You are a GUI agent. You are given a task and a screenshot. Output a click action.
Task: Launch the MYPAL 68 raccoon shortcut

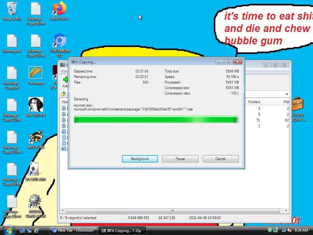pyautogui.click(x=35, y=140)
